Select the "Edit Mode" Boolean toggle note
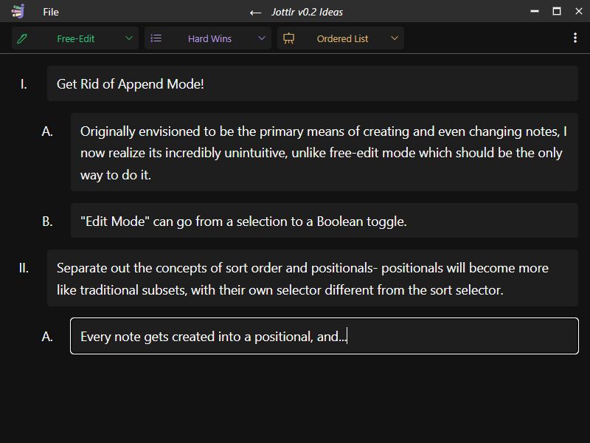The width and height of the screenshot is (590, 443). point(324,221)
